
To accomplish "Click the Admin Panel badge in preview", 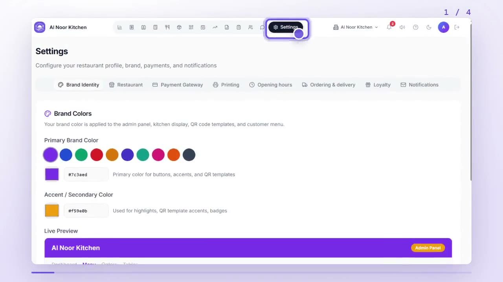I will tap(428, 248).
